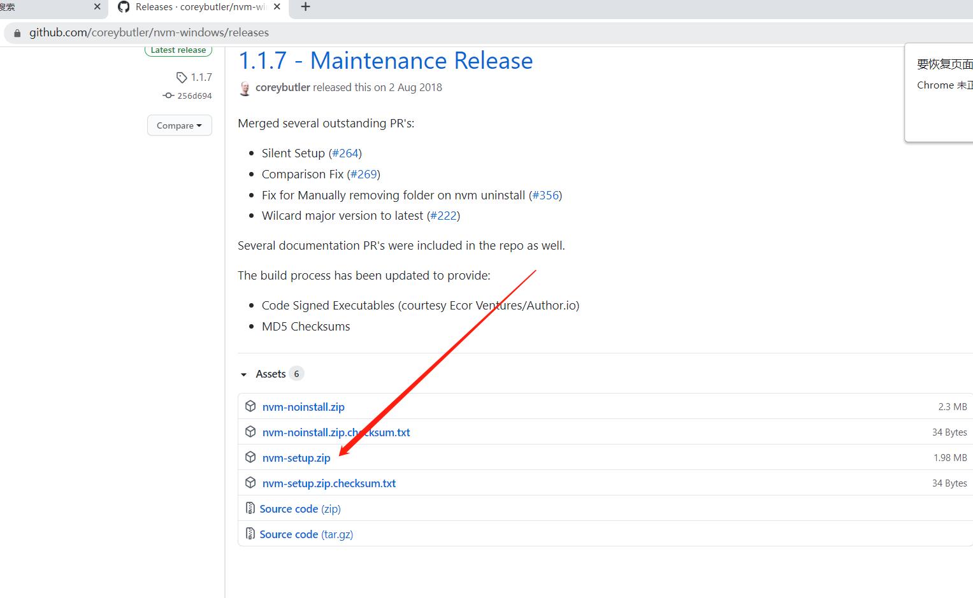Open a new browser tab with plus button

[x=306, y=7]
